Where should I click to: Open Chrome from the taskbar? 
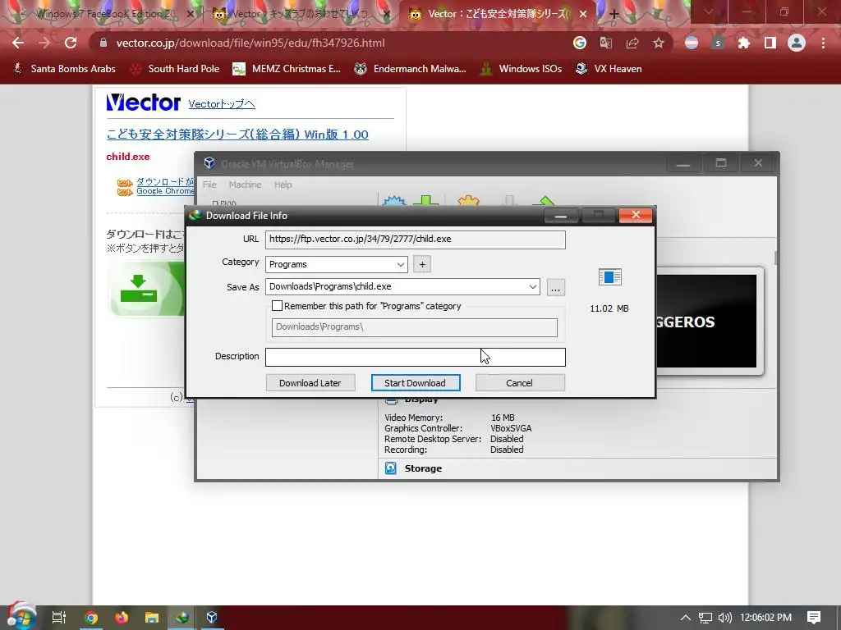[x=91, y=618]
